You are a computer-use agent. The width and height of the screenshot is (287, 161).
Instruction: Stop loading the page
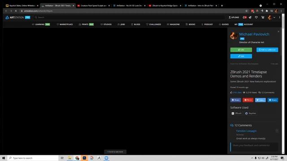point(16,11)
